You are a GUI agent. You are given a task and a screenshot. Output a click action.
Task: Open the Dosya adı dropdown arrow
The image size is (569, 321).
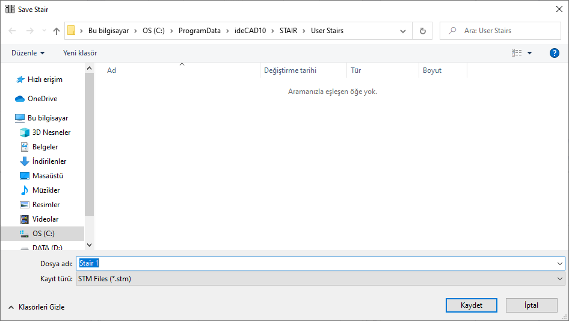click(x=561, y=264)
